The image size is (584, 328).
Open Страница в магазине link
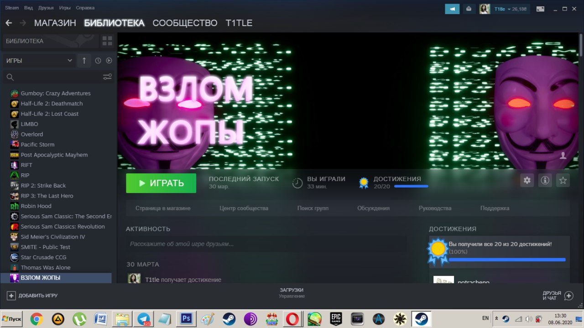163,208
